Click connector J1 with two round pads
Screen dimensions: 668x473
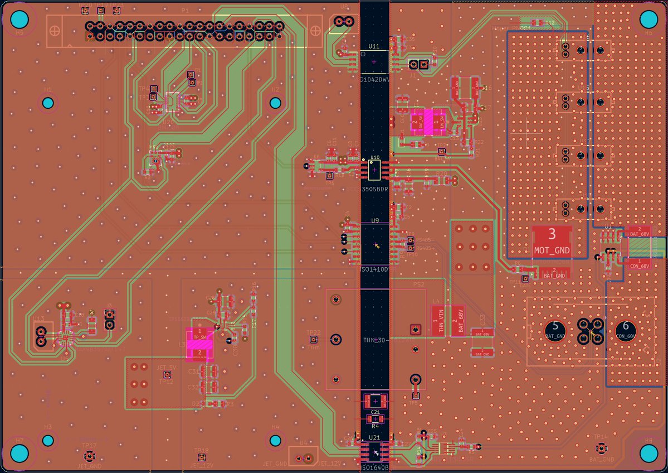pos(419,64)
